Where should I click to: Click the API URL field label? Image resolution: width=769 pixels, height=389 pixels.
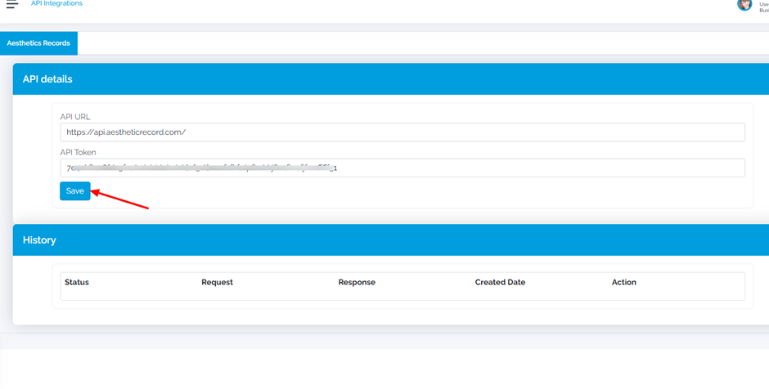tap(75, 117)
